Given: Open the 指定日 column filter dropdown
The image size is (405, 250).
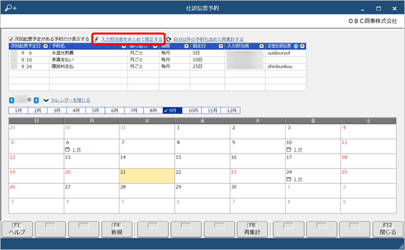Looking at the screenshot, I should [221, 46].
